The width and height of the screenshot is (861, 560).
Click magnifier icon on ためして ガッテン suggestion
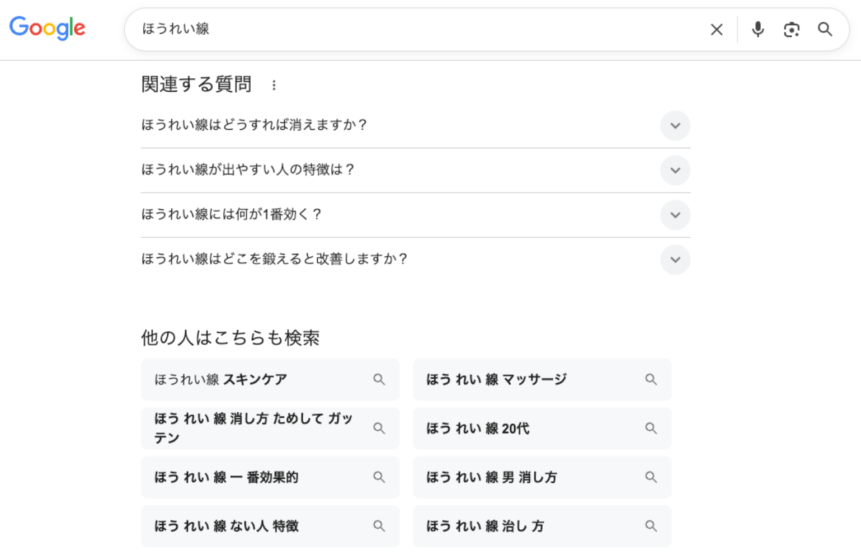click(x=379, y=429)
